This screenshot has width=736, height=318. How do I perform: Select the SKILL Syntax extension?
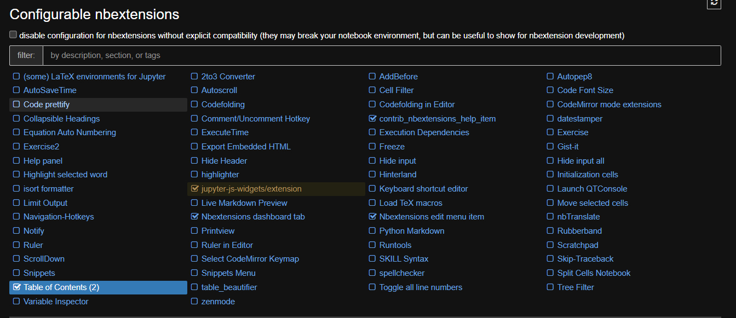pos(404,259)
